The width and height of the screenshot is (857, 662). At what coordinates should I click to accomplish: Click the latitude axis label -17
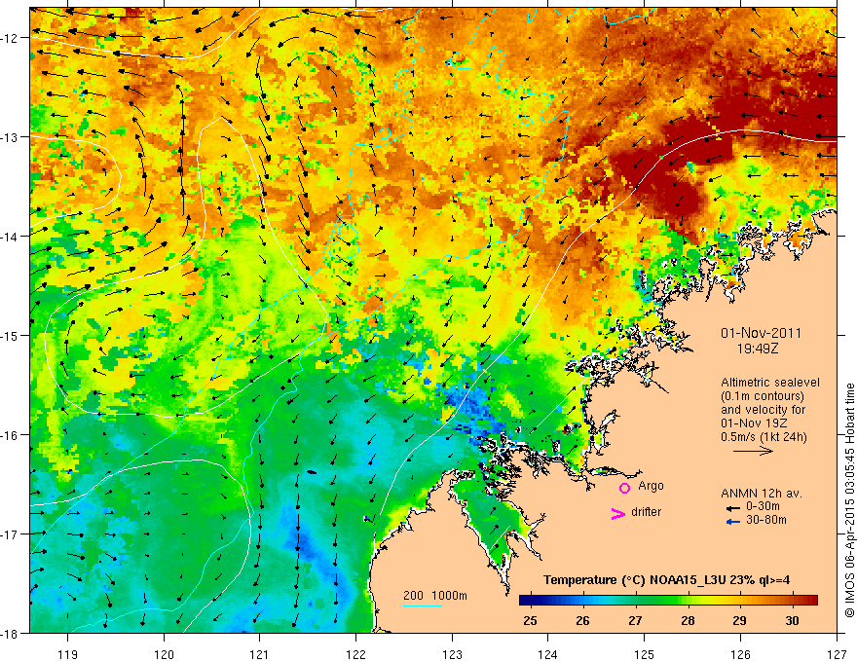(x=11, y=534)
